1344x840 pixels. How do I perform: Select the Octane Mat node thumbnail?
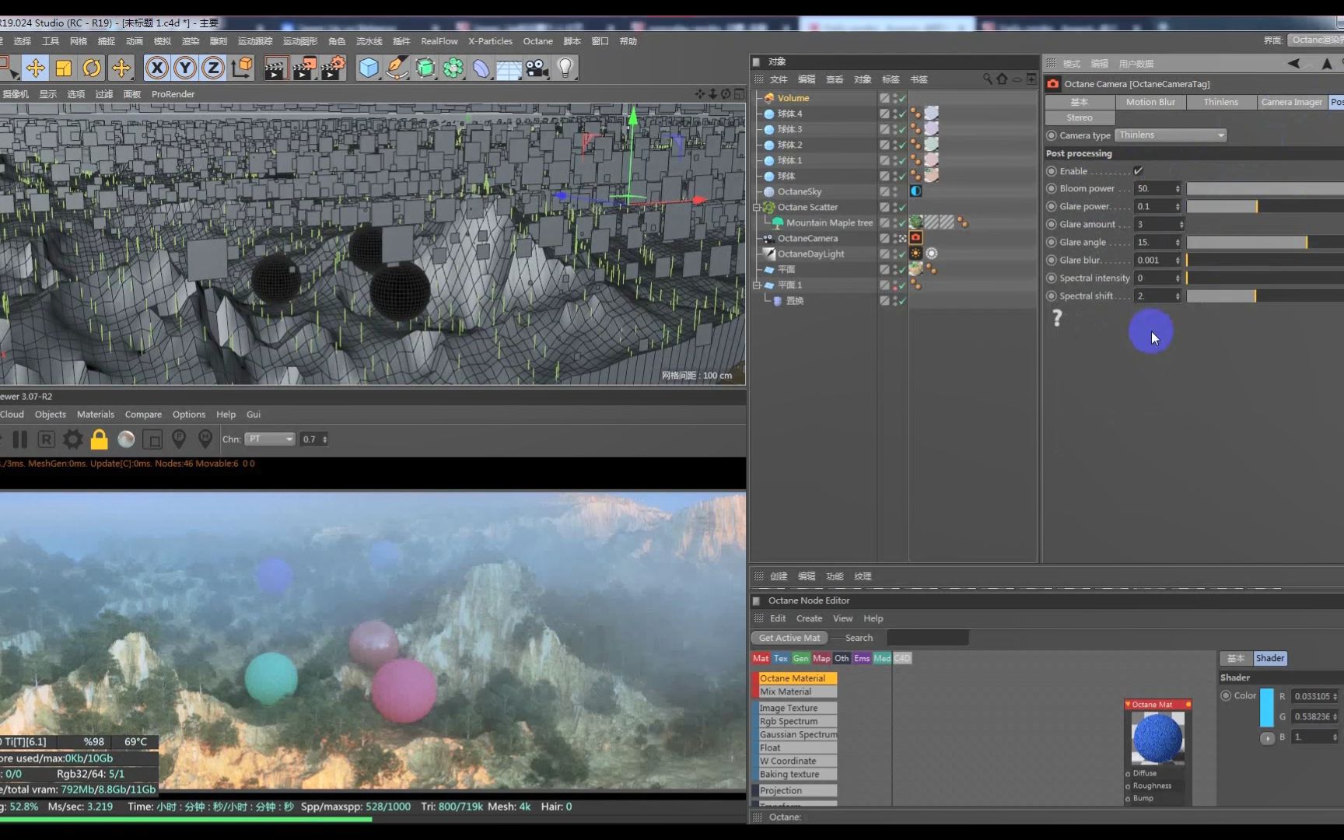[1158, 737]
